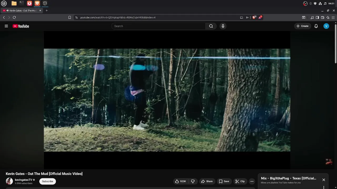Viewport: 337px width, 189px height.
Task: View site settings icon in address bar
Action: [x=77, y=17]
